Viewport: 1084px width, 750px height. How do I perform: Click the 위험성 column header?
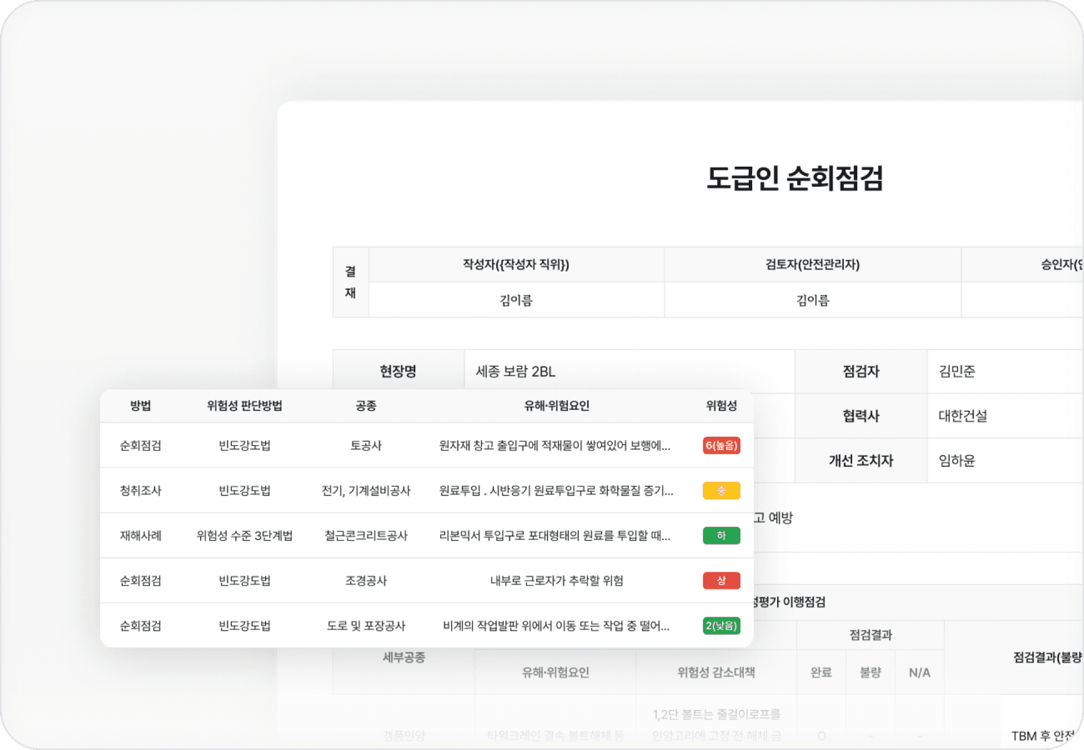pyautogui.click(x=721, y=406)
